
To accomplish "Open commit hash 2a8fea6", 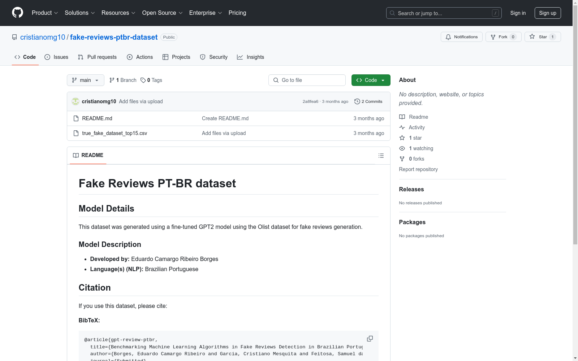I will (x=311, y=101).
